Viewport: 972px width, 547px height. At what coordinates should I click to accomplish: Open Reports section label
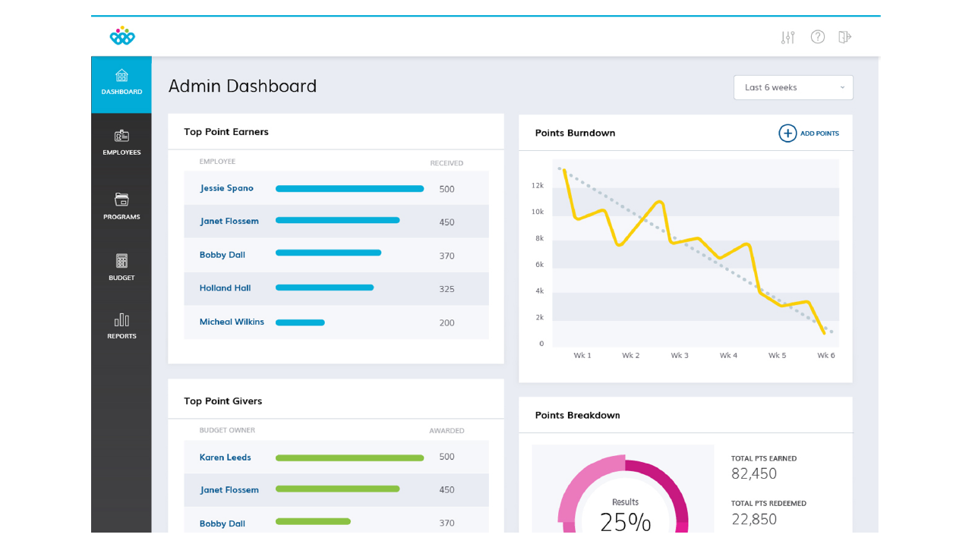point(121,336)
